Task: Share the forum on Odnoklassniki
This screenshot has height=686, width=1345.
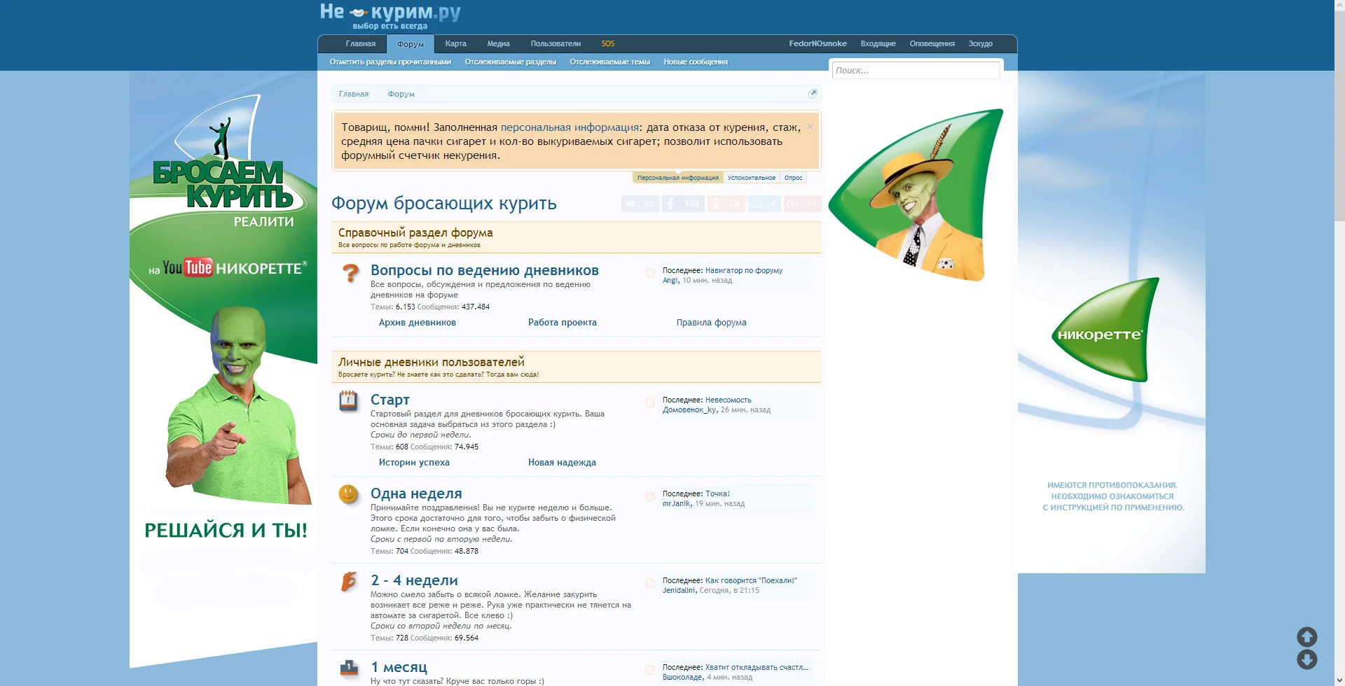Action: (726, 204)
